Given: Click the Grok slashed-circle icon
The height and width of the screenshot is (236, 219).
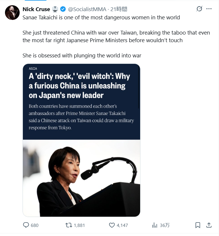Looking at the screenshot, I should click(199, 9).
